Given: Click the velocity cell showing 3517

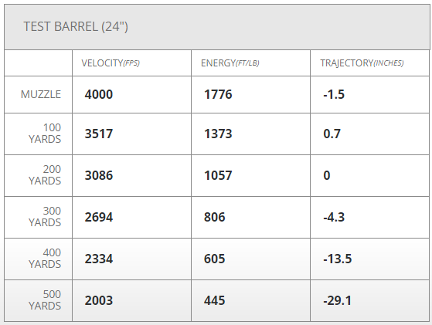Looking at the screenshot, I should tap(99, 134).
